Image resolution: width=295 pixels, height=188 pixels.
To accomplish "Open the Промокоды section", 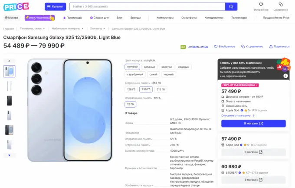I will point(72,18).
